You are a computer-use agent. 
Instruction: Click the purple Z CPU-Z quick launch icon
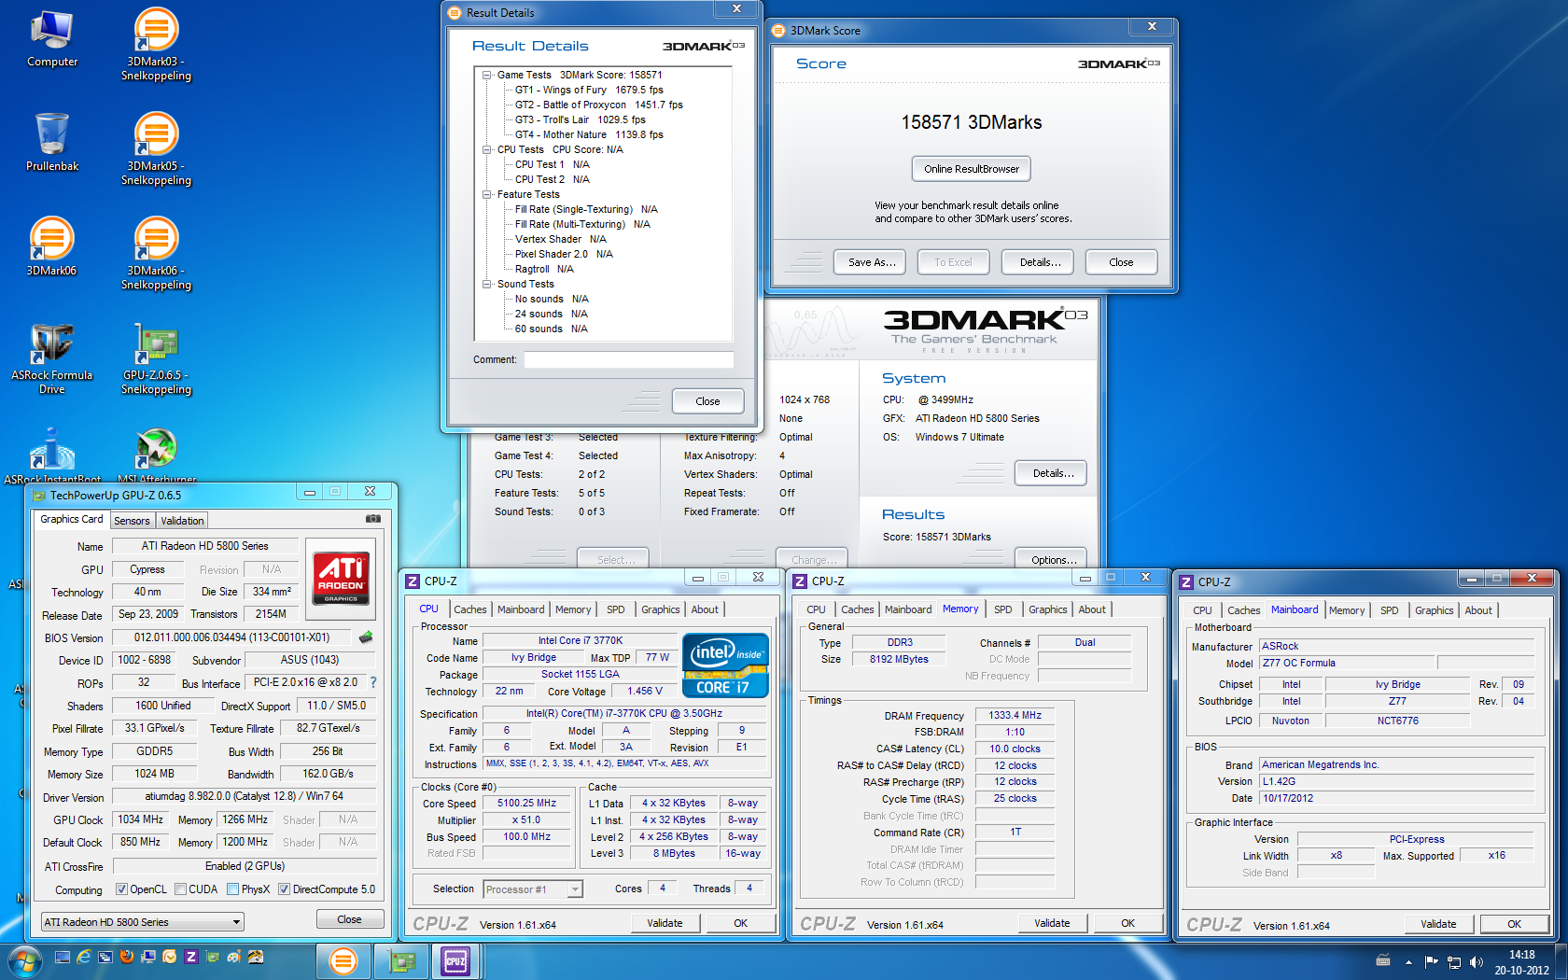pos(191,957)
